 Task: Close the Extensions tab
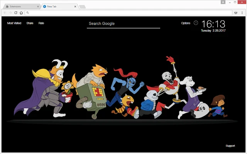(38, 7)
